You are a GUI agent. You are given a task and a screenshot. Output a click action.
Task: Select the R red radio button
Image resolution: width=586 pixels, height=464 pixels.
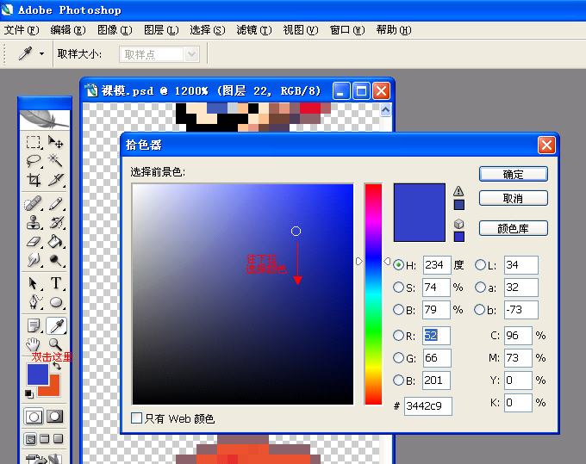pyautogui.click(x=398, y=336)
